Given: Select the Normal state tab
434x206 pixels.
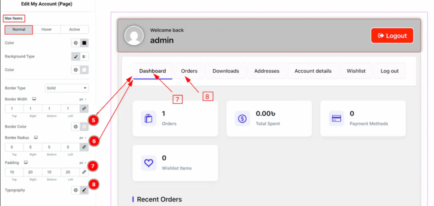Looking at the screenshot, I should tap(19, 30).
